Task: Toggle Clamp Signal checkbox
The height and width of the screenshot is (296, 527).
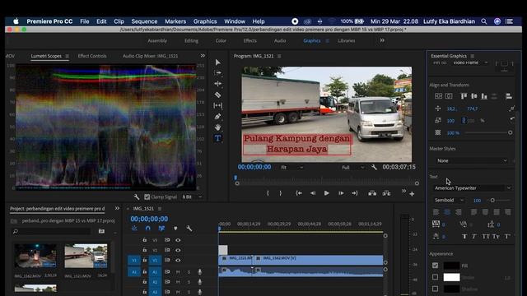Action: click(x=147, y=197)
